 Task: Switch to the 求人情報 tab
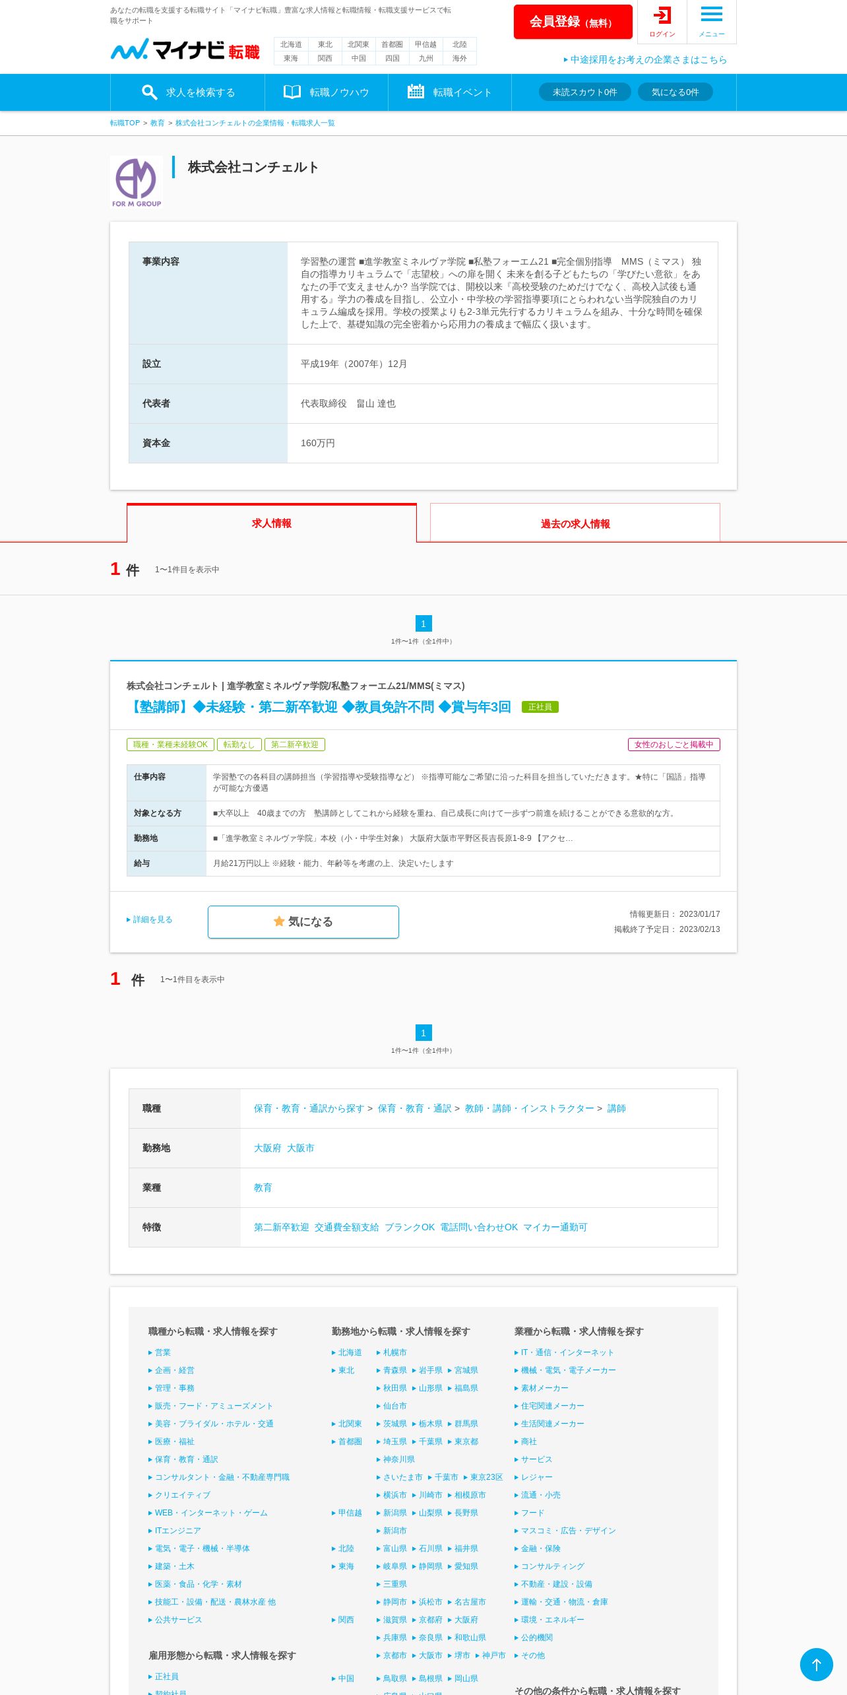271,523
